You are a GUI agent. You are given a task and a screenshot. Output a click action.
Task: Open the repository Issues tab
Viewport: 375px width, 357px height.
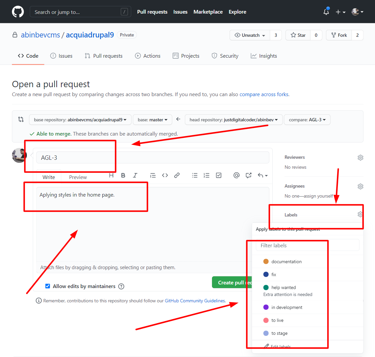tap(61, 56)
